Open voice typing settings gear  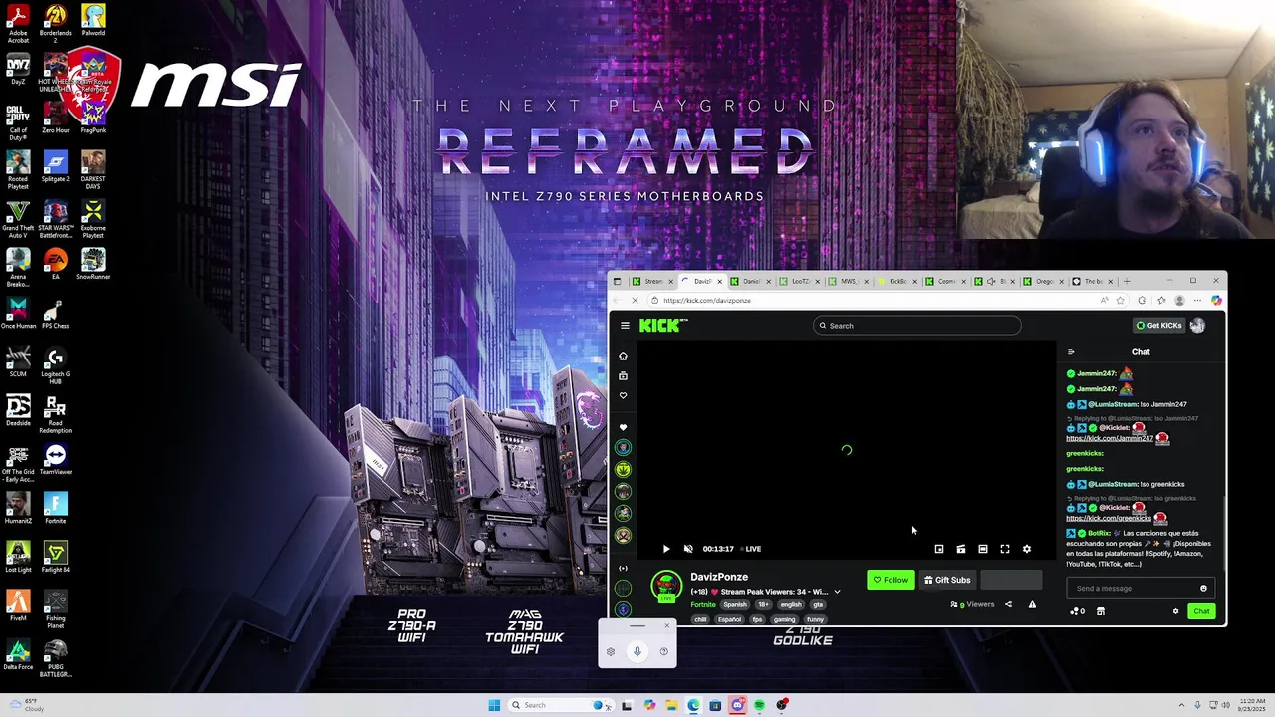(x=611, y=651)
